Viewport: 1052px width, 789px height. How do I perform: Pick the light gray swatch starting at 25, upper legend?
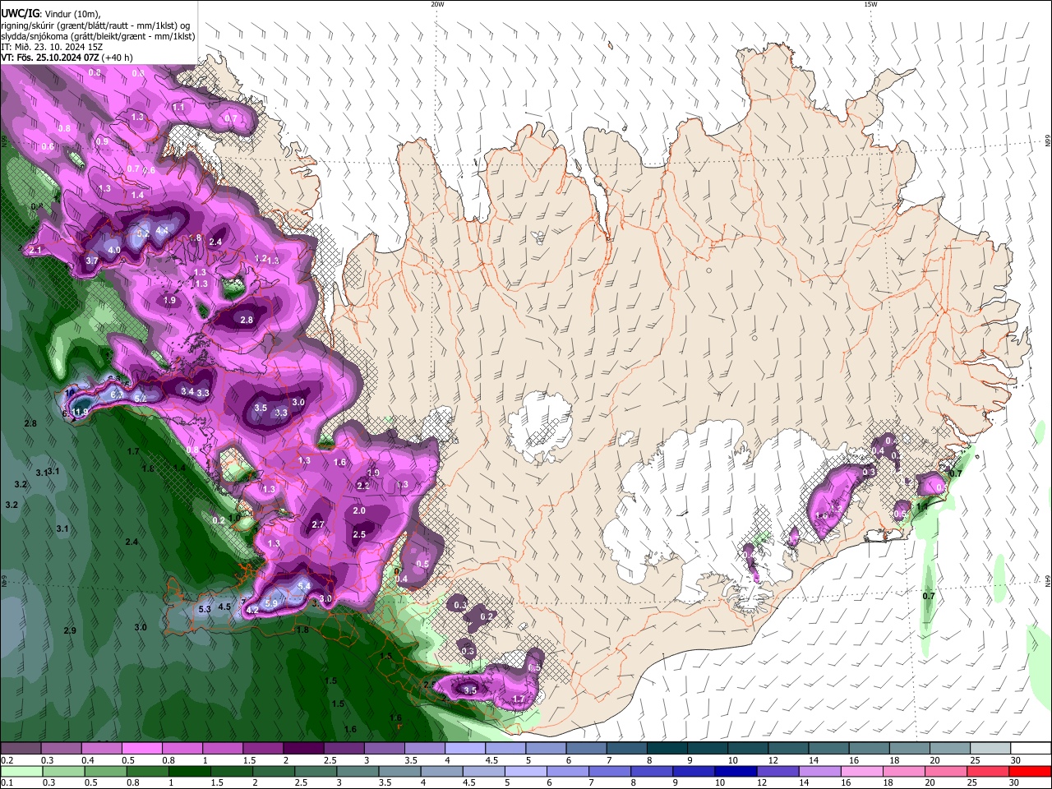[990, 748]
